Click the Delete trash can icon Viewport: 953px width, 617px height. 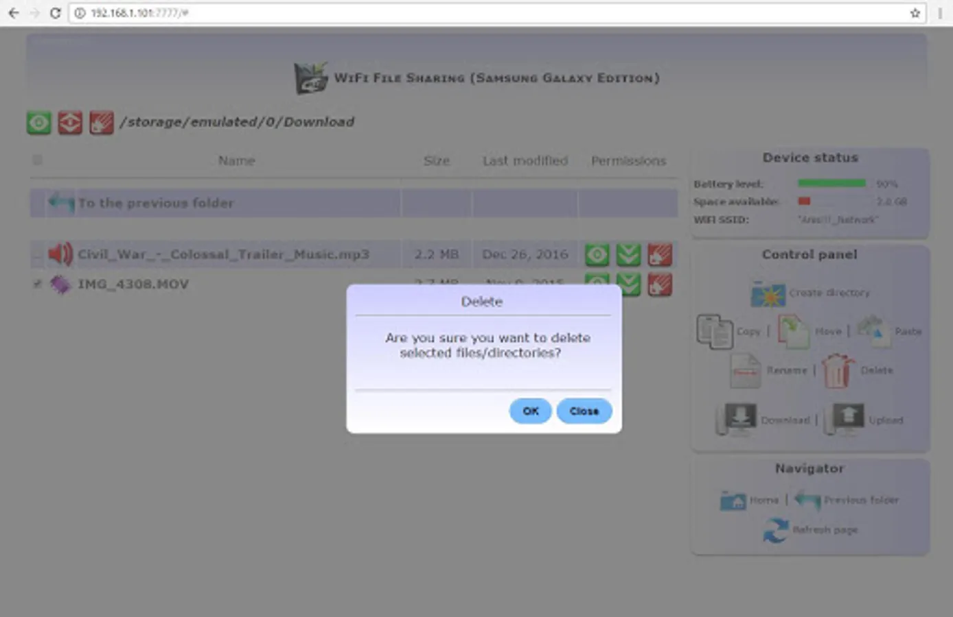(838, 371)
